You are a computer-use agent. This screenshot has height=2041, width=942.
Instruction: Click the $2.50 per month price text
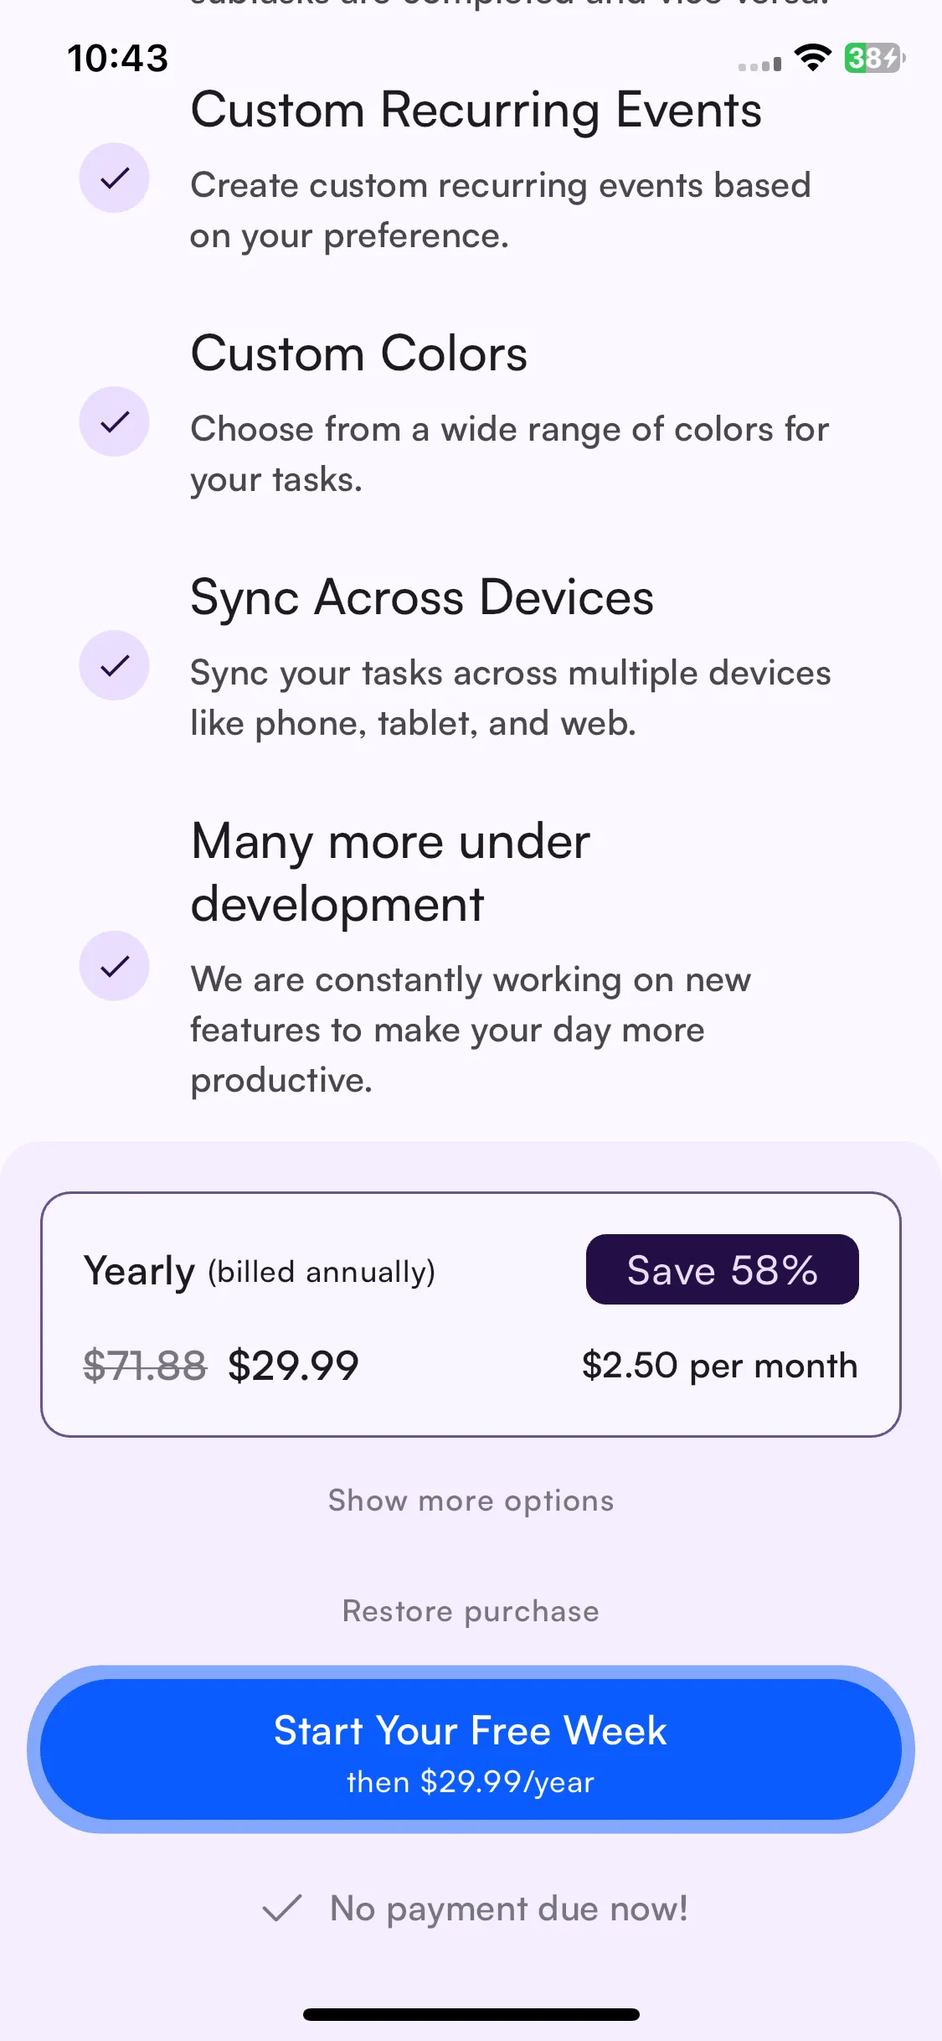click(719, 1366)
